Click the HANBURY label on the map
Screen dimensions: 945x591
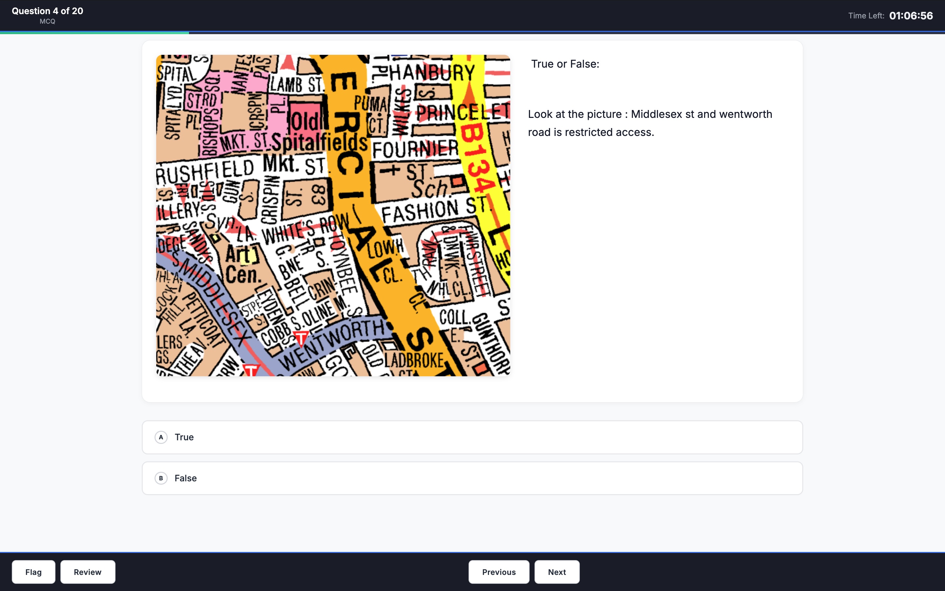coord(432,73)
